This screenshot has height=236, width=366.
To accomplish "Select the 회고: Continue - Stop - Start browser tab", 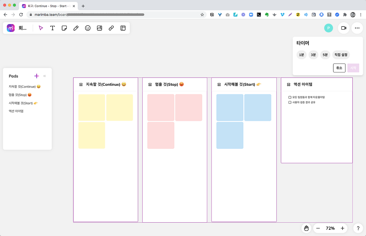I will coord(48,6).
